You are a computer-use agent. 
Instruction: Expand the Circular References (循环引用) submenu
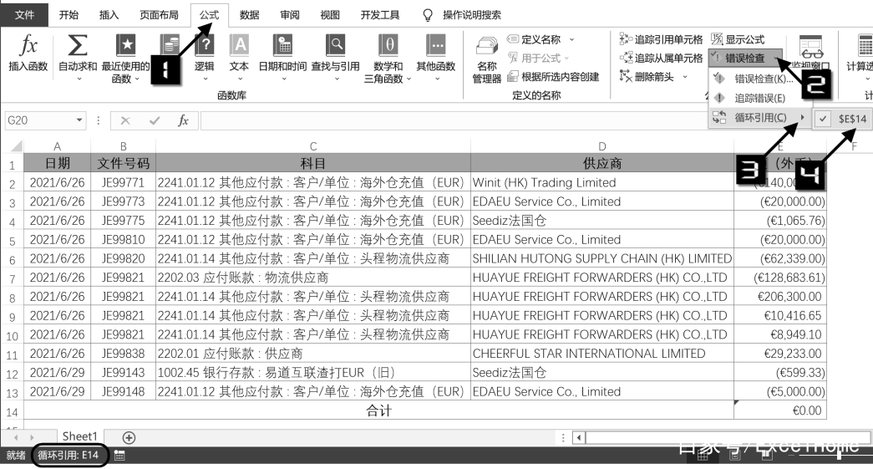point(759,118)
